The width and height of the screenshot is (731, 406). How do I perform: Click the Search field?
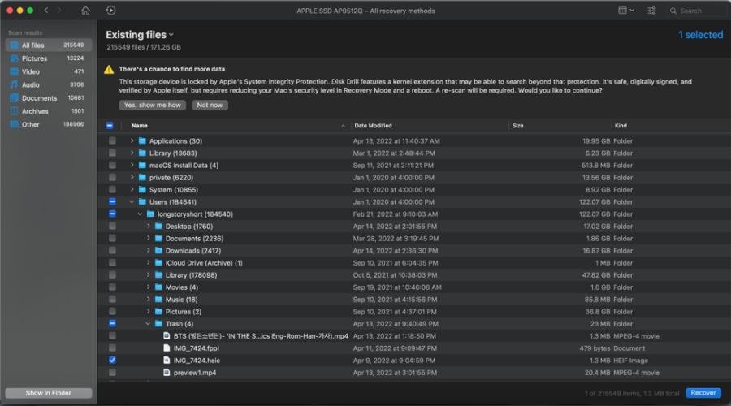point(696,11)
